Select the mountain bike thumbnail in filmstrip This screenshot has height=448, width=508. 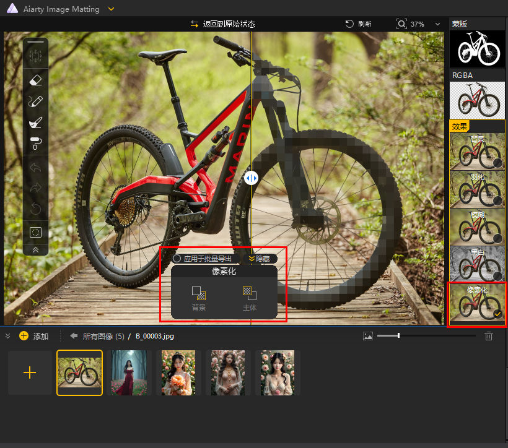point(80,373)
